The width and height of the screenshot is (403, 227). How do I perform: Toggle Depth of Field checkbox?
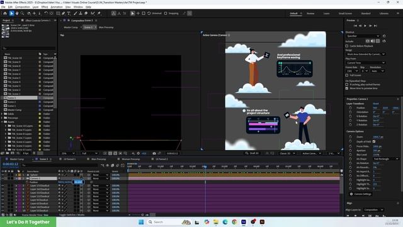(374, 141)
